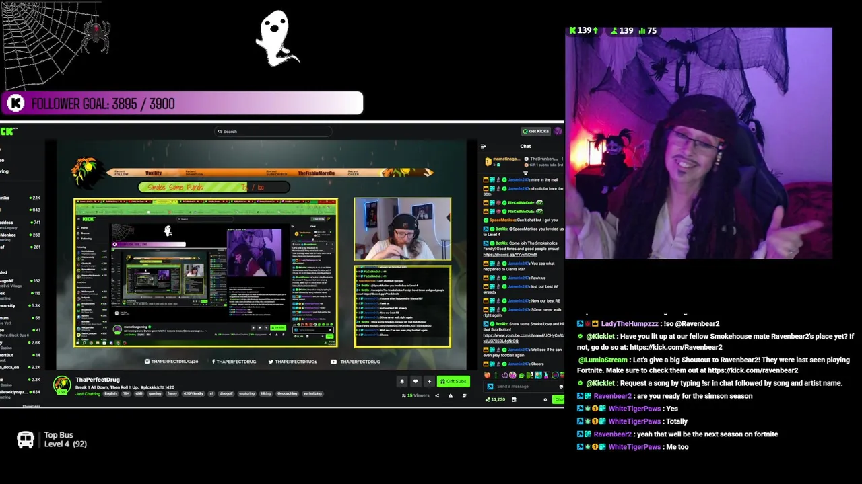Select the 18+ tag
Screen dimensions: 862x484
(x=126, y=393)
